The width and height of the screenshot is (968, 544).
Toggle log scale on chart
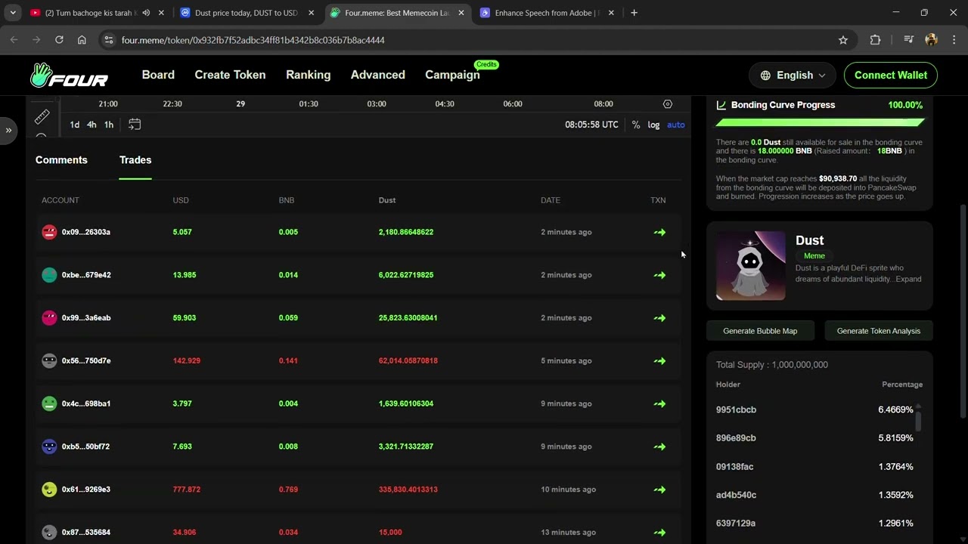653,125
